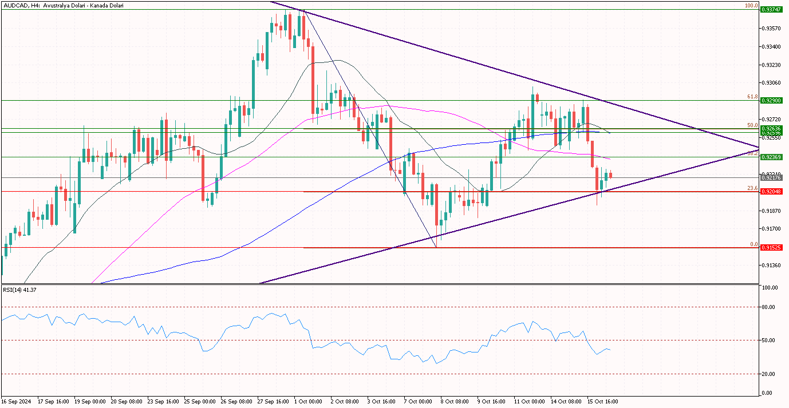Click the 23 Sep 16:00 time label
Viewport: 789px width, 408px height.
coord(164,402)
